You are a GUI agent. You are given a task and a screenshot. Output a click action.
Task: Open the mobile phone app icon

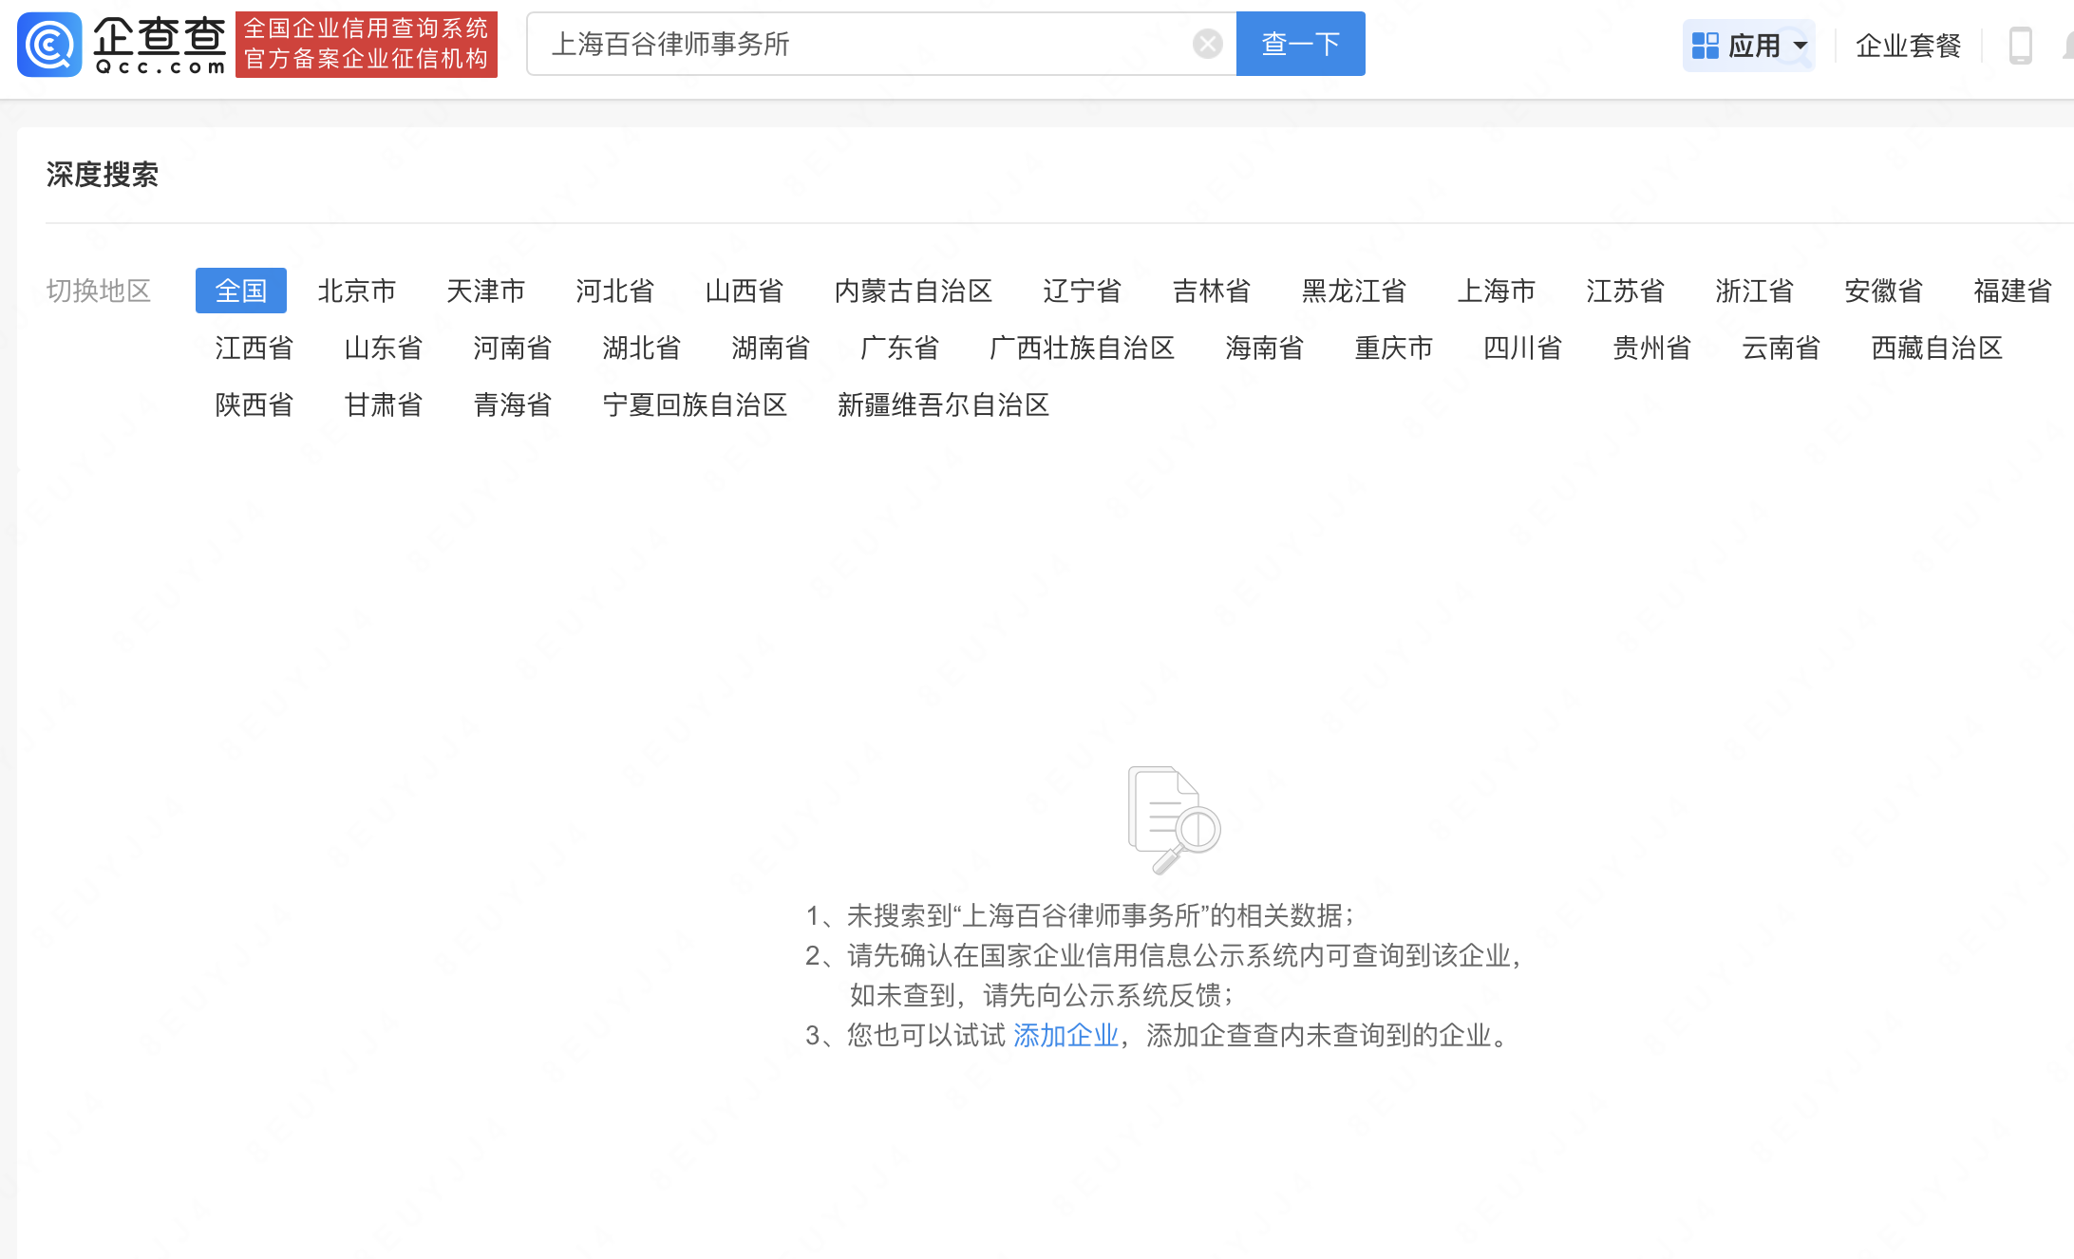click(2020, 46)
